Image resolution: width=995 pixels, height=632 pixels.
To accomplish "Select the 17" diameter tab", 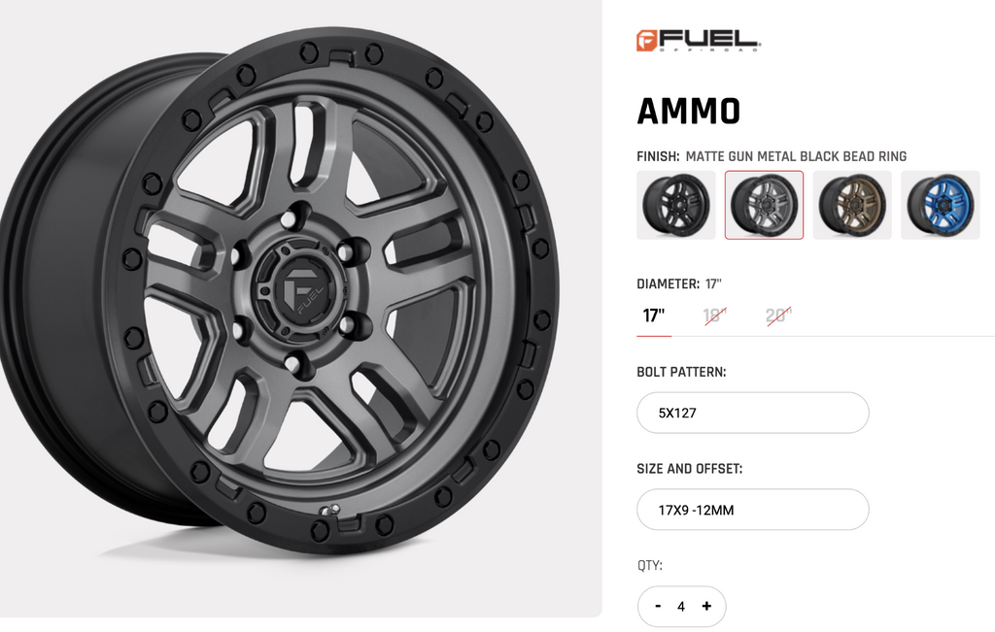I will 654,316.
